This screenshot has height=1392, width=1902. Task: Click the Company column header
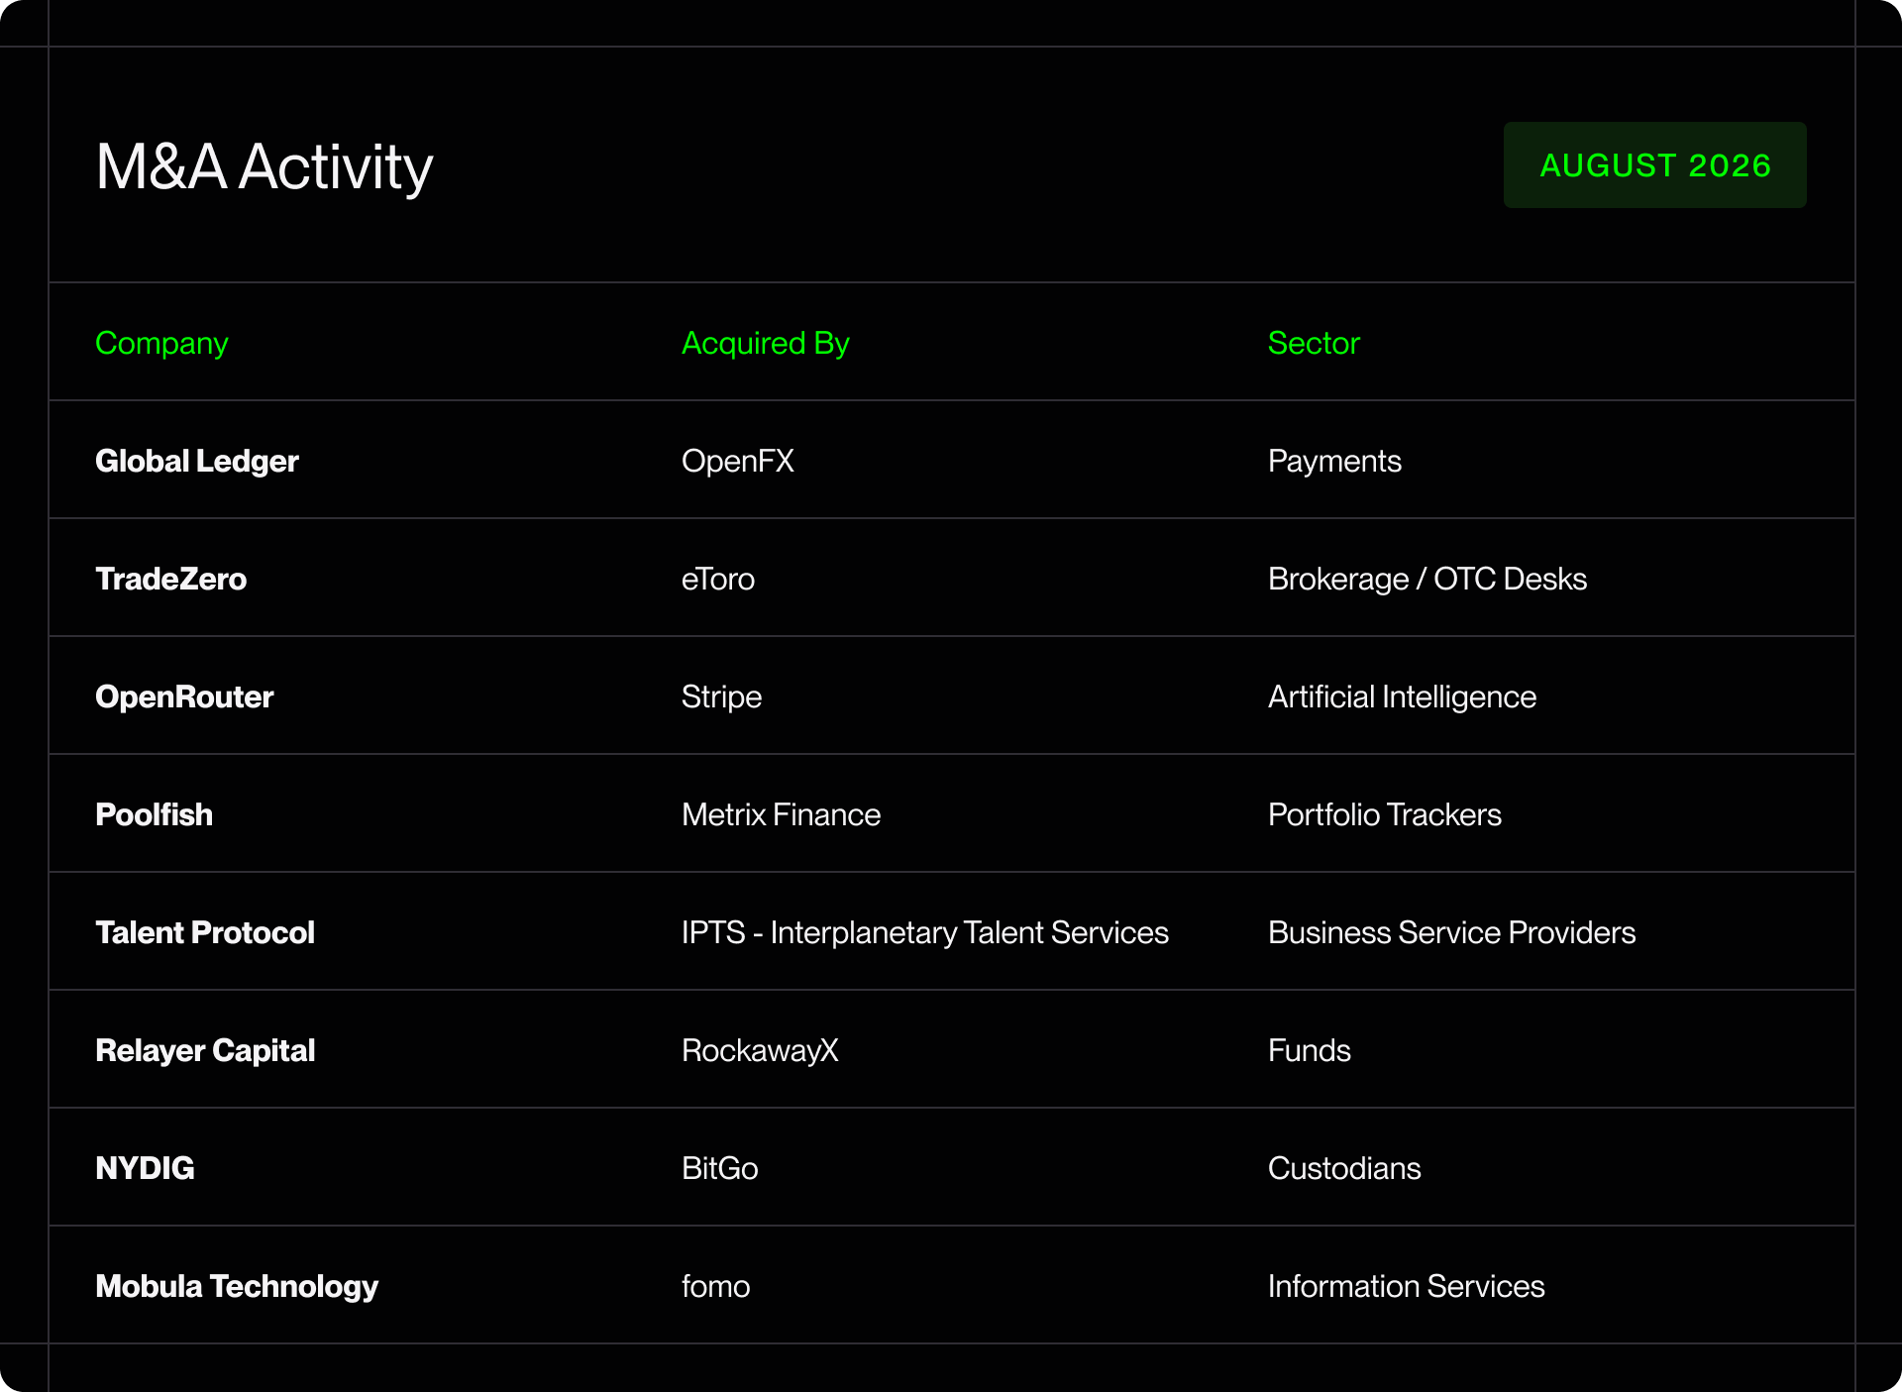pos(161,343)
